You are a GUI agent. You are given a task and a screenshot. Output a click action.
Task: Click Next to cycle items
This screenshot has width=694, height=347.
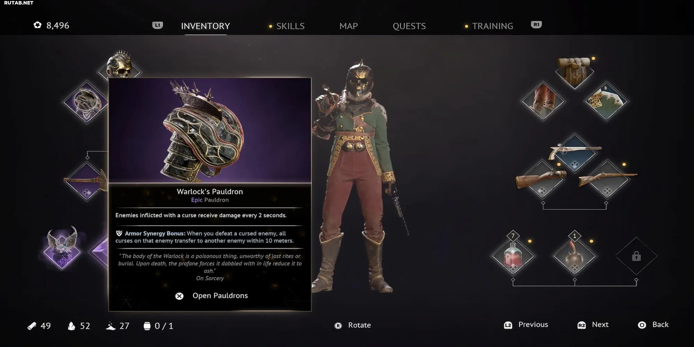(x=593, y=325)
